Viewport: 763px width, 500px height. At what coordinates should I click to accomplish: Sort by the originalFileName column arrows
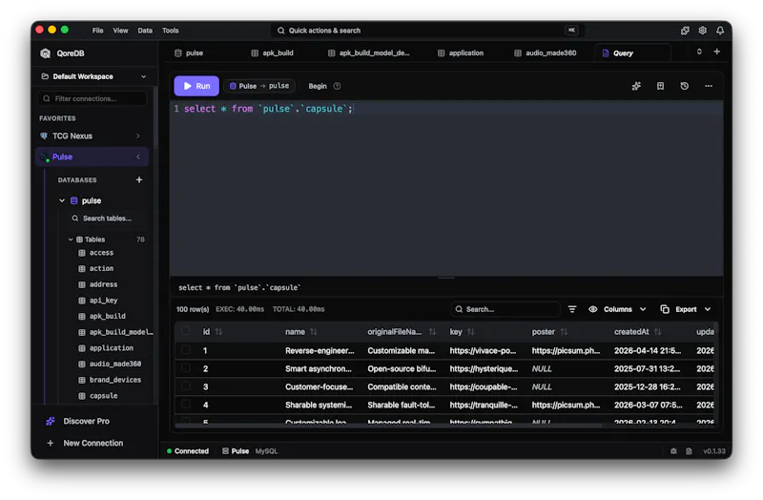click(432, 332)
